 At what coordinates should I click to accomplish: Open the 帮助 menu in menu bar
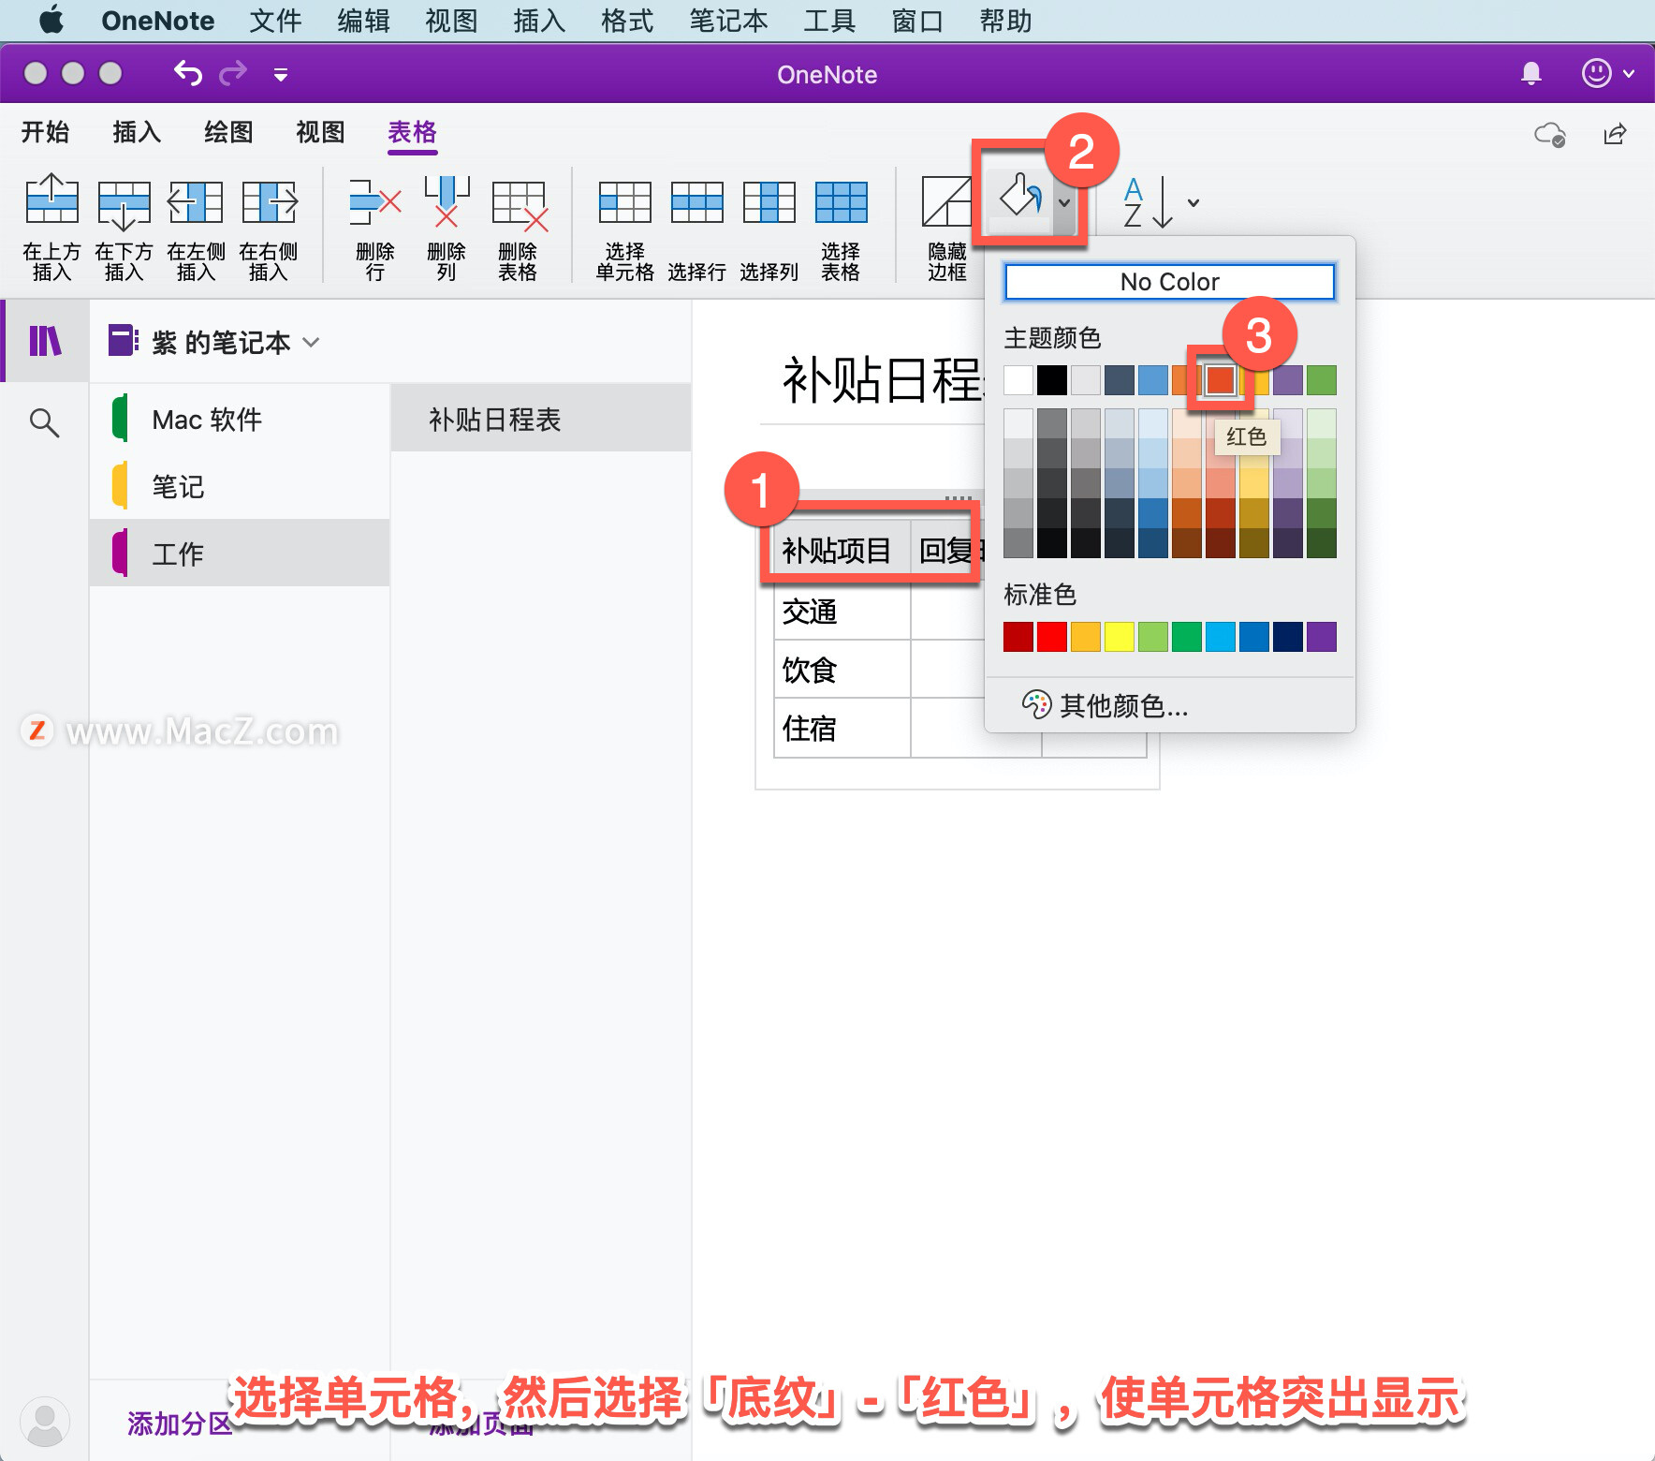click(x=1005, y=21)
